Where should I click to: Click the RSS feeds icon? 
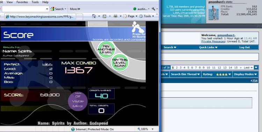(104, 16)
